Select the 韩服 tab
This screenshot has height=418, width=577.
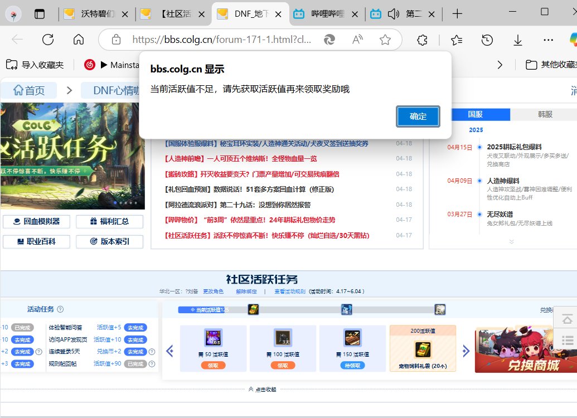(x=545, y=114)
